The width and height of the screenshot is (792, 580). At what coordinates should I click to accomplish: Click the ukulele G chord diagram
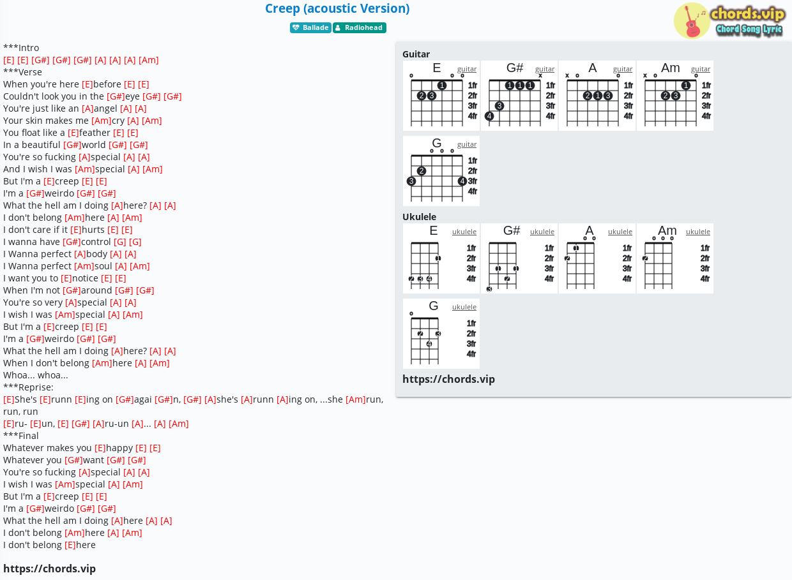point(441,334)
